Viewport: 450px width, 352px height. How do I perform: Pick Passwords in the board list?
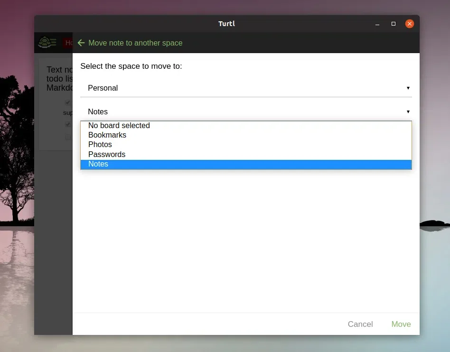point(246,154)
